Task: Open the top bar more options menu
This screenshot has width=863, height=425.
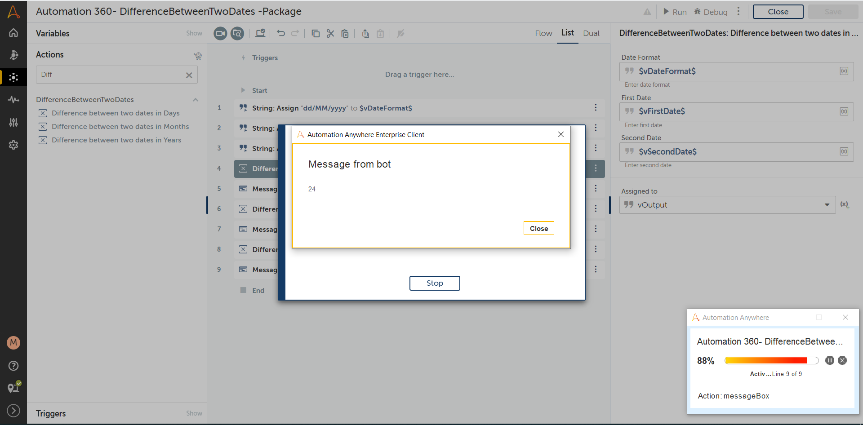Action: tap(738, 11)
